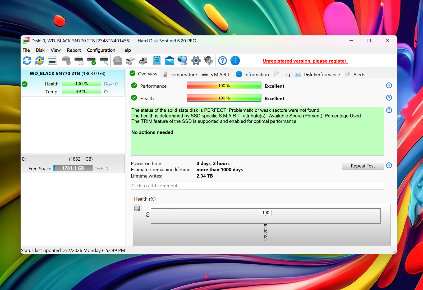Click the Performance 100 % gradient bar
Viewport: 423px width, 290px height.
(x=224, y=85)
